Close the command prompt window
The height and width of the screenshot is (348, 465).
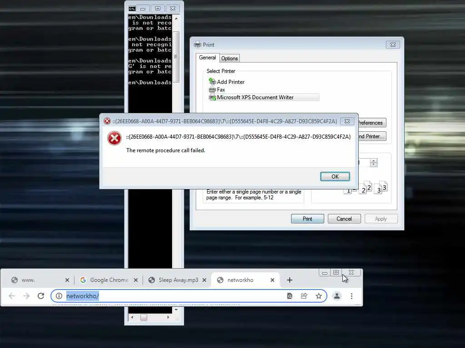tap(173, 9)
